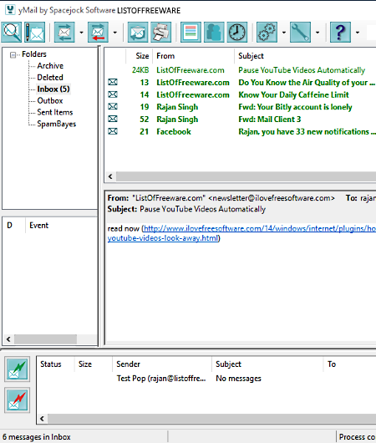Click the clock scheduler icon
This screenshot has width=376, height=443.
[x=237, y=33]
